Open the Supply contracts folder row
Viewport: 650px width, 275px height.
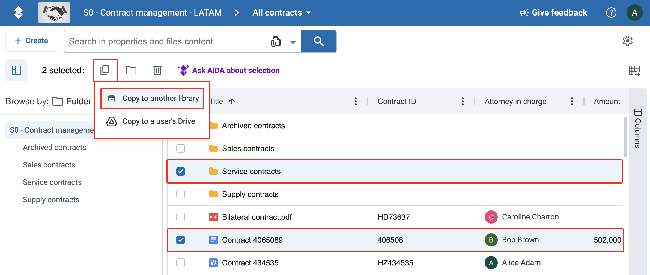[x=250, y=194]
